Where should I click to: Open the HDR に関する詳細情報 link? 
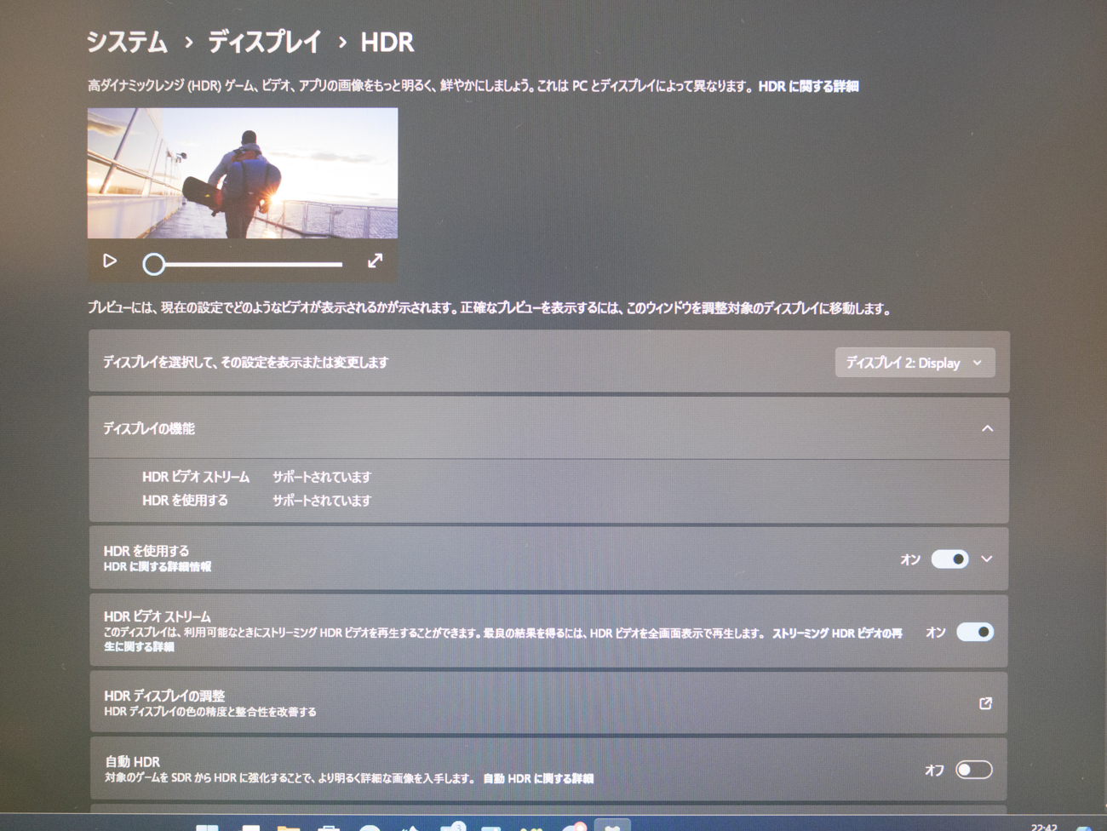[x=158, y=567]
